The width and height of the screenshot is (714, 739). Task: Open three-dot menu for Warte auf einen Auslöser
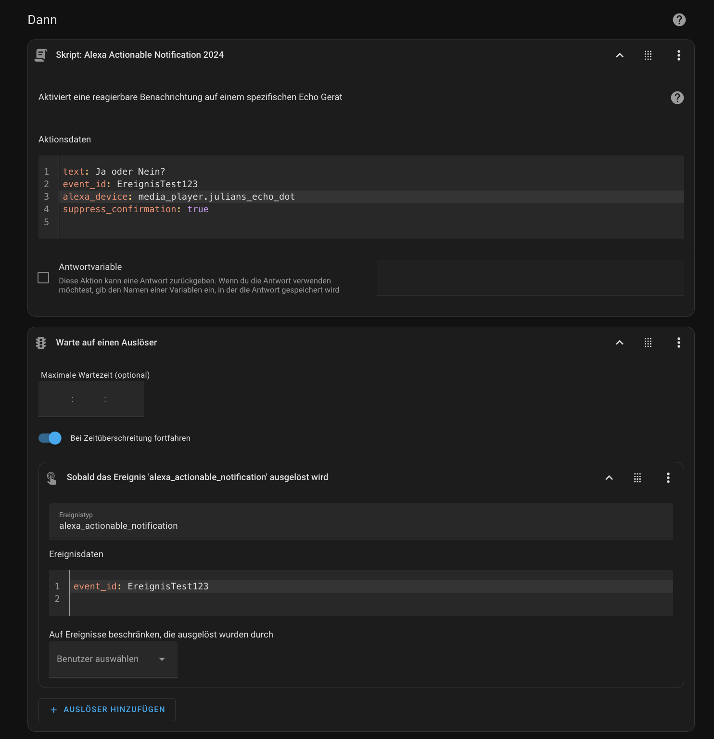coord(678,343)
